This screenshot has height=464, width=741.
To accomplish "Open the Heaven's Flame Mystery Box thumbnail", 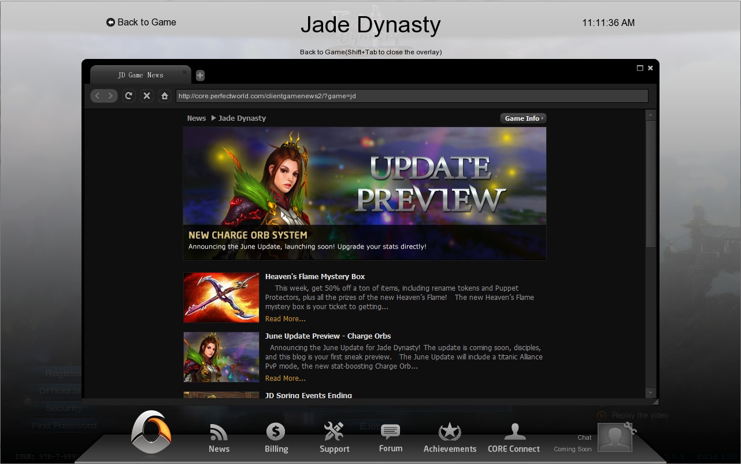I will click(221, 298).
